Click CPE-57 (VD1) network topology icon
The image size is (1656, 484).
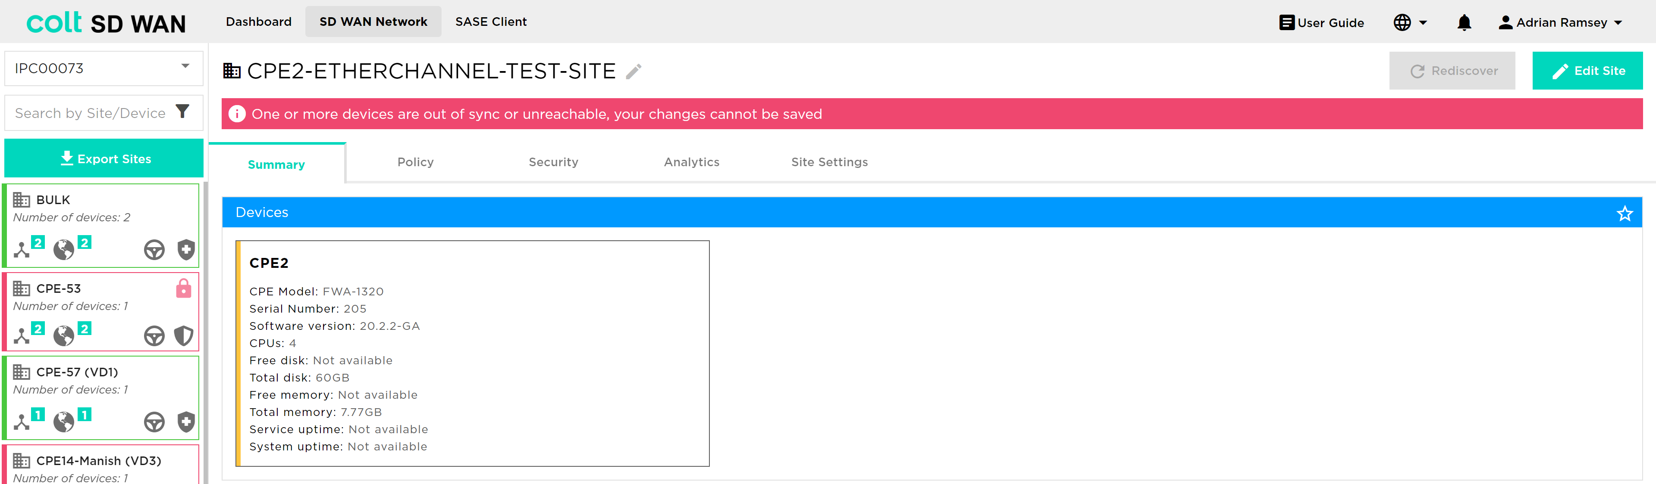coord(22,421)
